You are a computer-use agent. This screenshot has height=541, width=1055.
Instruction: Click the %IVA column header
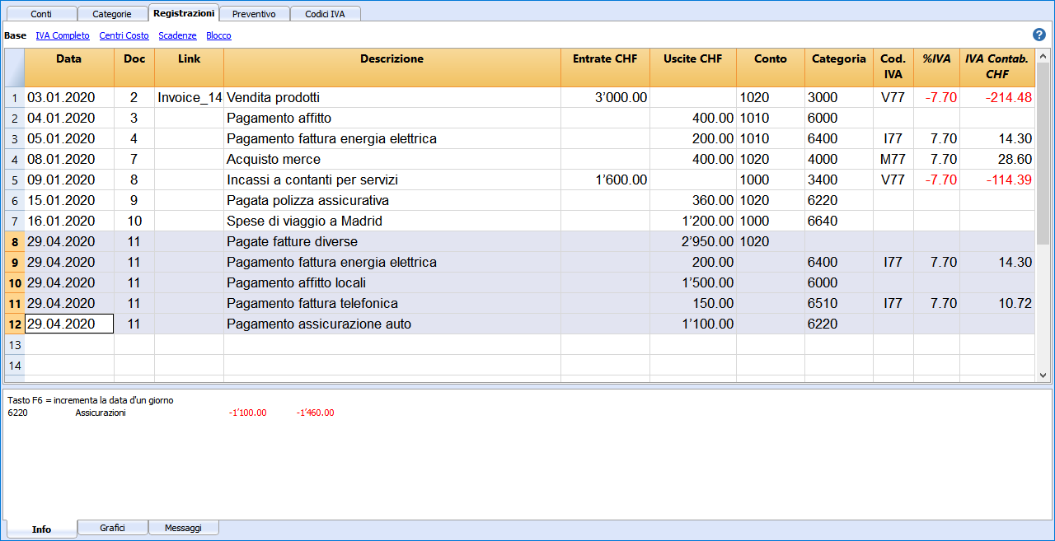[x=936, y=68]
